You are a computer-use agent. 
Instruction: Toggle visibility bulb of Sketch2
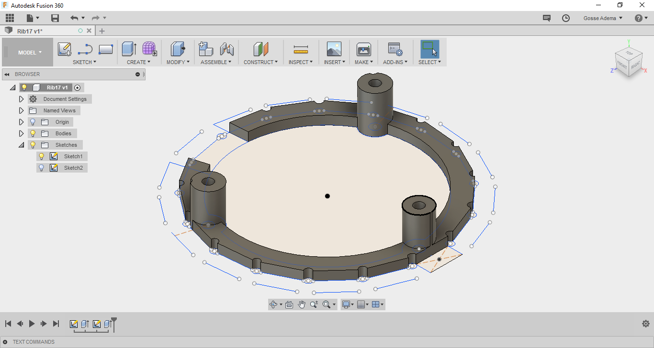click(42, 168)
